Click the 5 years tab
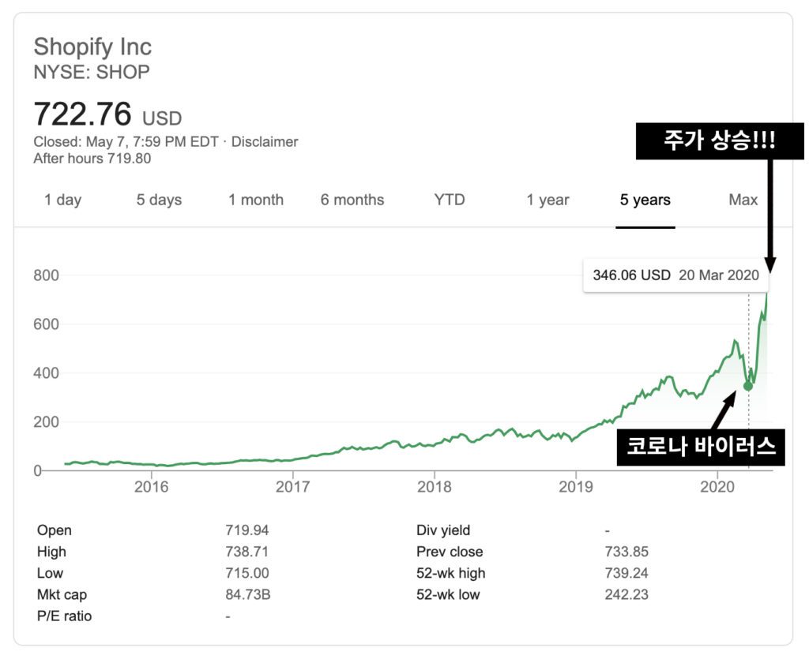 point(645,200)
